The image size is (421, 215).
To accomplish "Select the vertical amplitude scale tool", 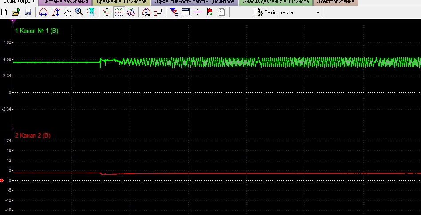I will point(55,12).
